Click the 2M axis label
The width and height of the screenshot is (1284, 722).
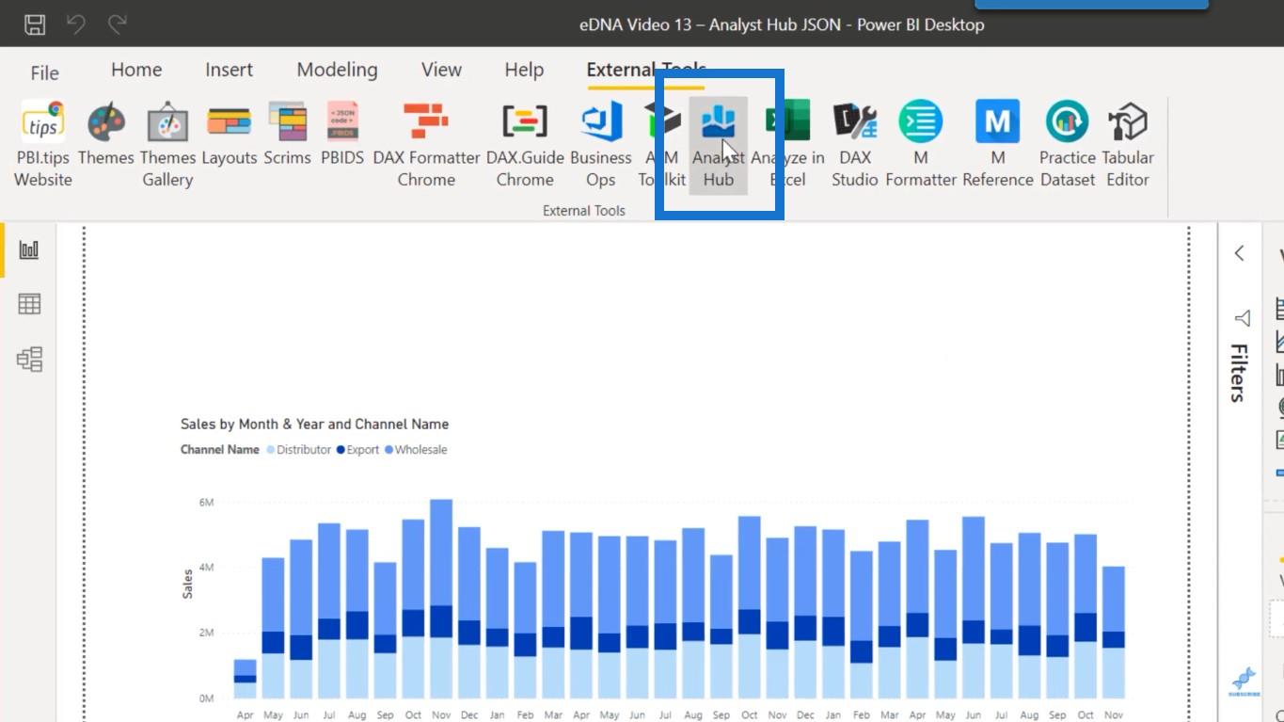(x=206, y=633)
